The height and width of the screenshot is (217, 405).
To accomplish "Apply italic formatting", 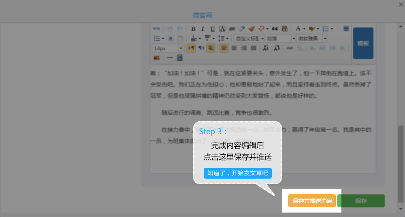I will (x=203, y=29).
